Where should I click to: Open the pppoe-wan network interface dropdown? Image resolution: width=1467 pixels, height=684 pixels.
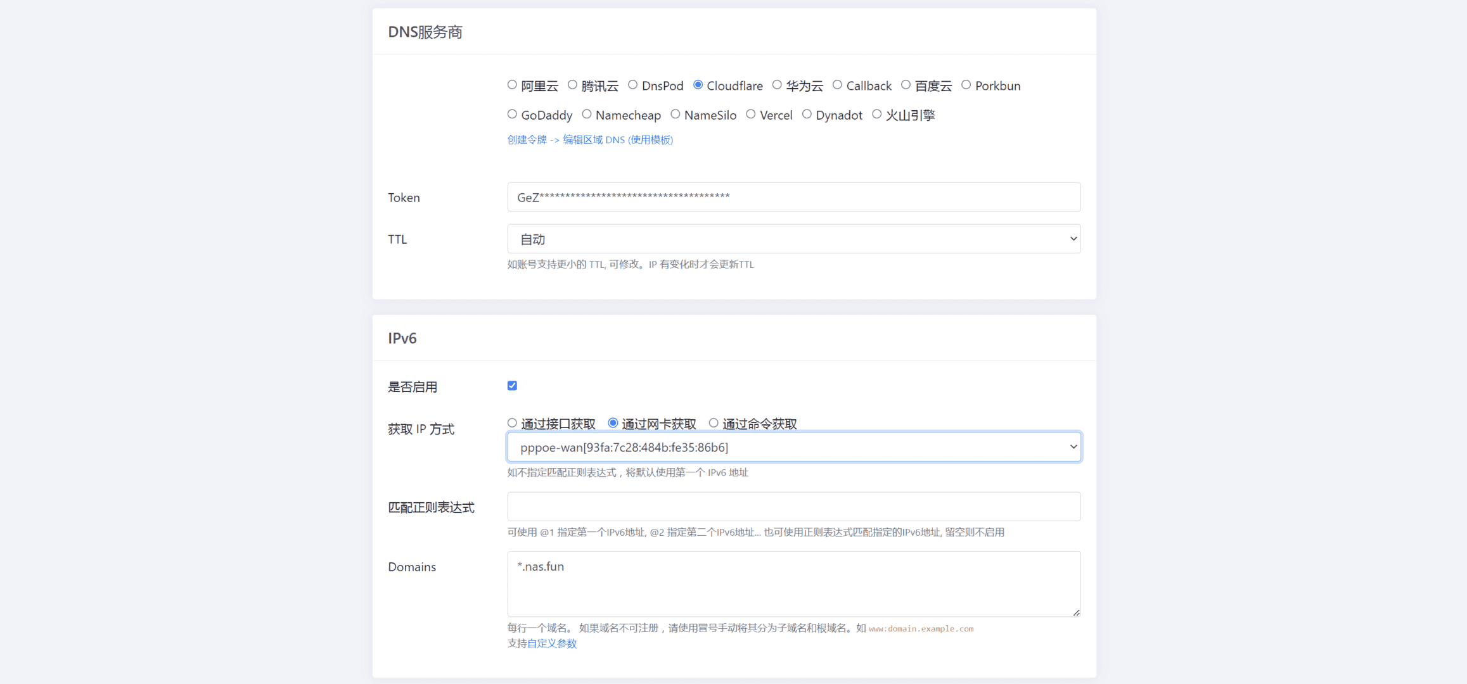tap(793, 447)
